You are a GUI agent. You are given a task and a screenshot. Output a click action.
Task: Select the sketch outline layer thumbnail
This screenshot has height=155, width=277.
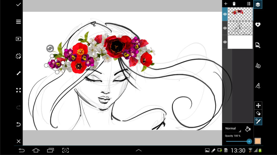point(240,28)
